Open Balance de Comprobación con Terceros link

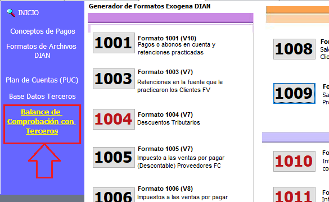tap(42, 122)
